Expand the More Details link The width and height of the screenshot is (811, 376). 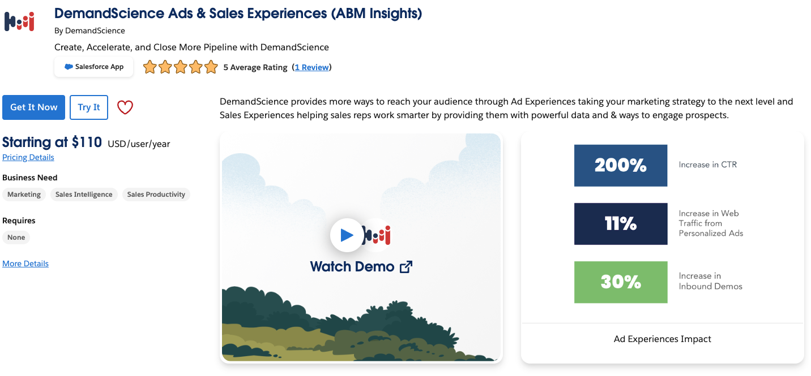(25, 263)
